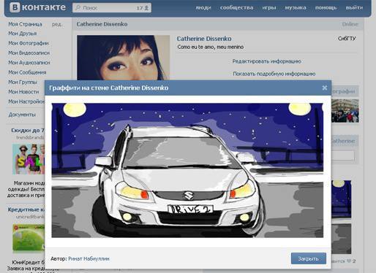Click the status Como eu te amo, meu menino
The image size is (376, 273).
click(x=211, y=47)
